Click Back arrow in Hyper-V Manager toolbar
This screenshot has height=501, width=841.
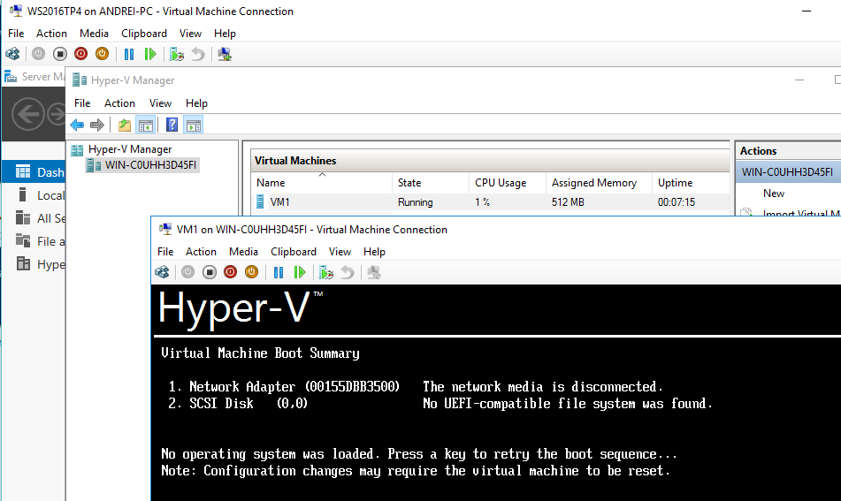click(x=77, y=125)
